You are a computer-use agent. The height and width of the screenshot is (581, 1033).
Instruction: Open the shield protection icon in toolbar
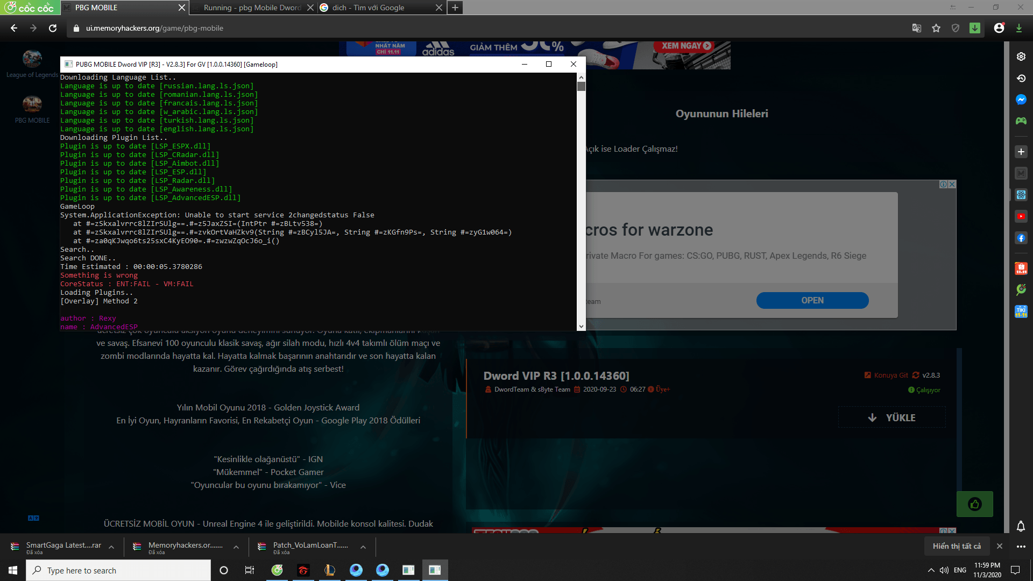point(956,28)
